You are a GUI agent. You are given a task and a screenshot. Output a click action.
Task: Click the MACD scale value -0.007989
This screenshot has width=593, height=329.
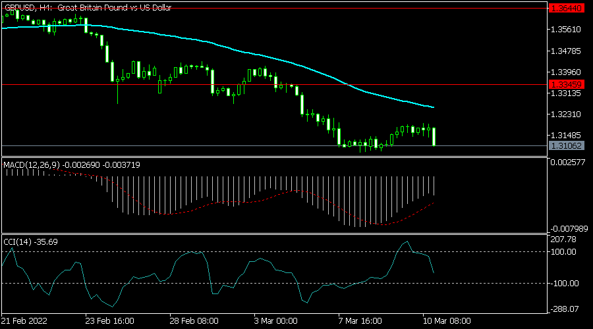coord(569,229)
